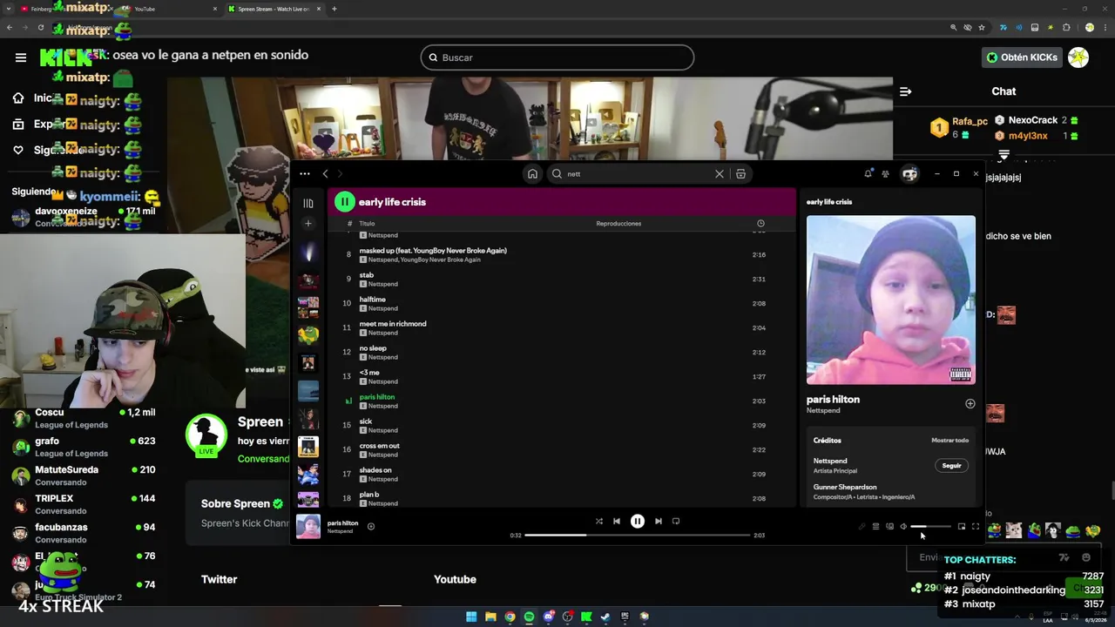Screen dimensions: 1115x627
Task: Adjust the Spotify volume slider
Action: pos(930,526)
